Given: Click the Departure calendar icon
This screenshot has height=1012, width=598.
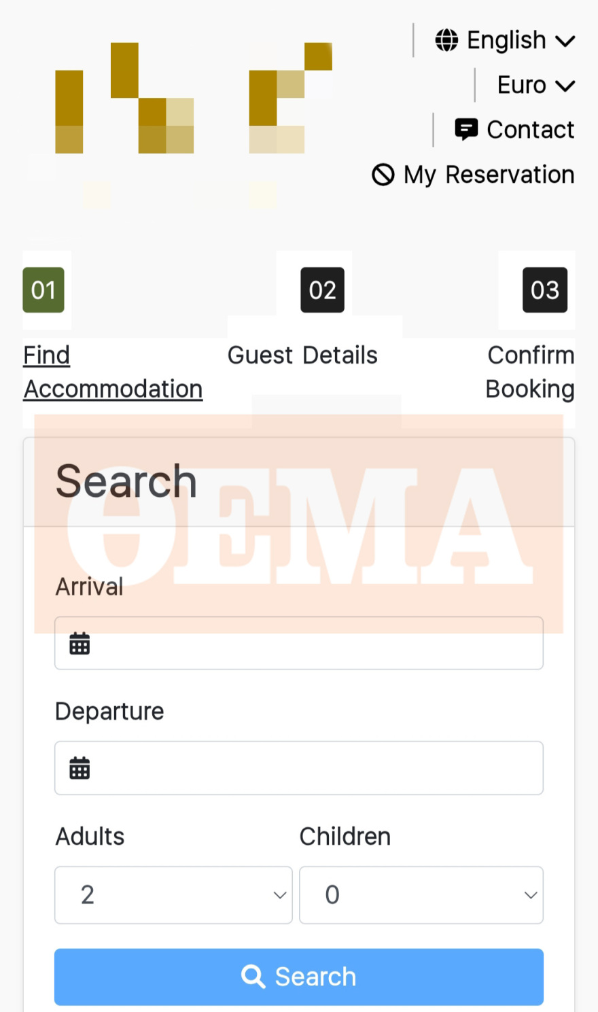Looking at the screenshot, I should [80, 768].
